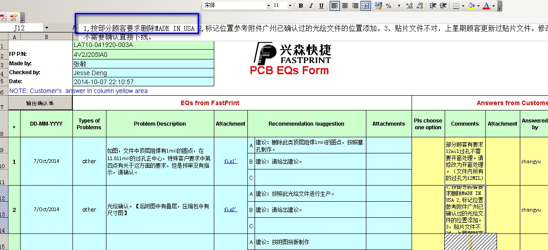Click EQs from FastPrint header

tap(242, 103)
